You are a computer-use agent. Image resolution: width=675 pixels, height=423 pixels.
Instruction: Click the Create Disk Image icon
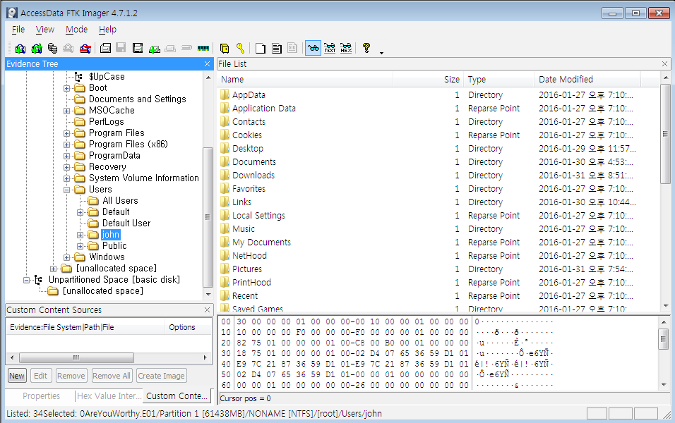[105, 48]
